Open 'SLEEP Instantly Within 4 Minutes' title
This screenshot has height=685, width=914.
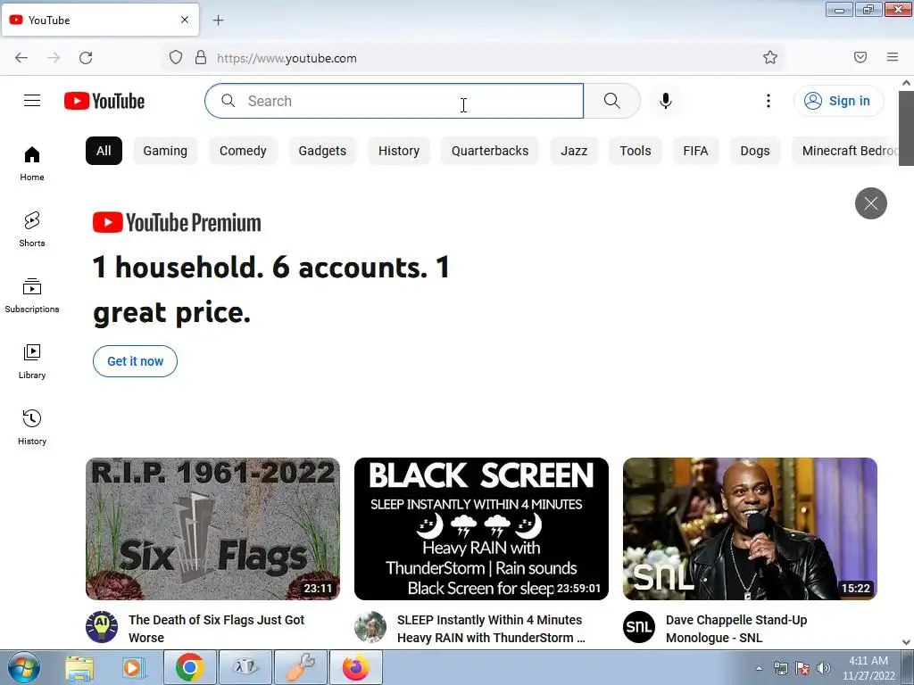click(x=491, y=629)
